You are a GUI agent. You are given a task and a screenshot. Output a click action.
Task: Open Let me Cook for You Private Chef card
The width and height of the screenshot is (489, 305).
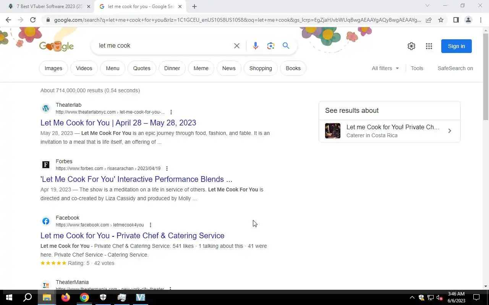pos(390,131)
